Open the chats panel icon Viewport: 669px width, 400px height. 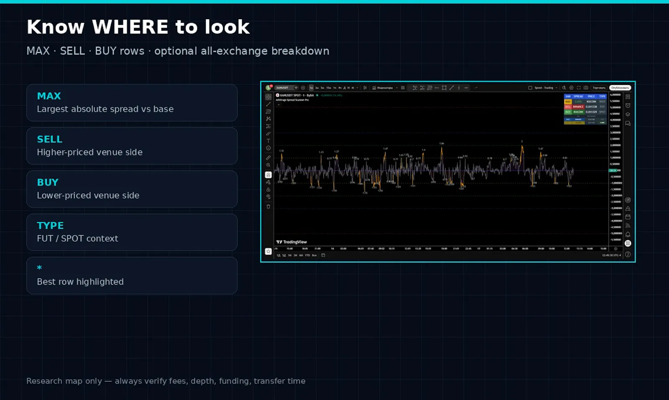pos(628,123)
